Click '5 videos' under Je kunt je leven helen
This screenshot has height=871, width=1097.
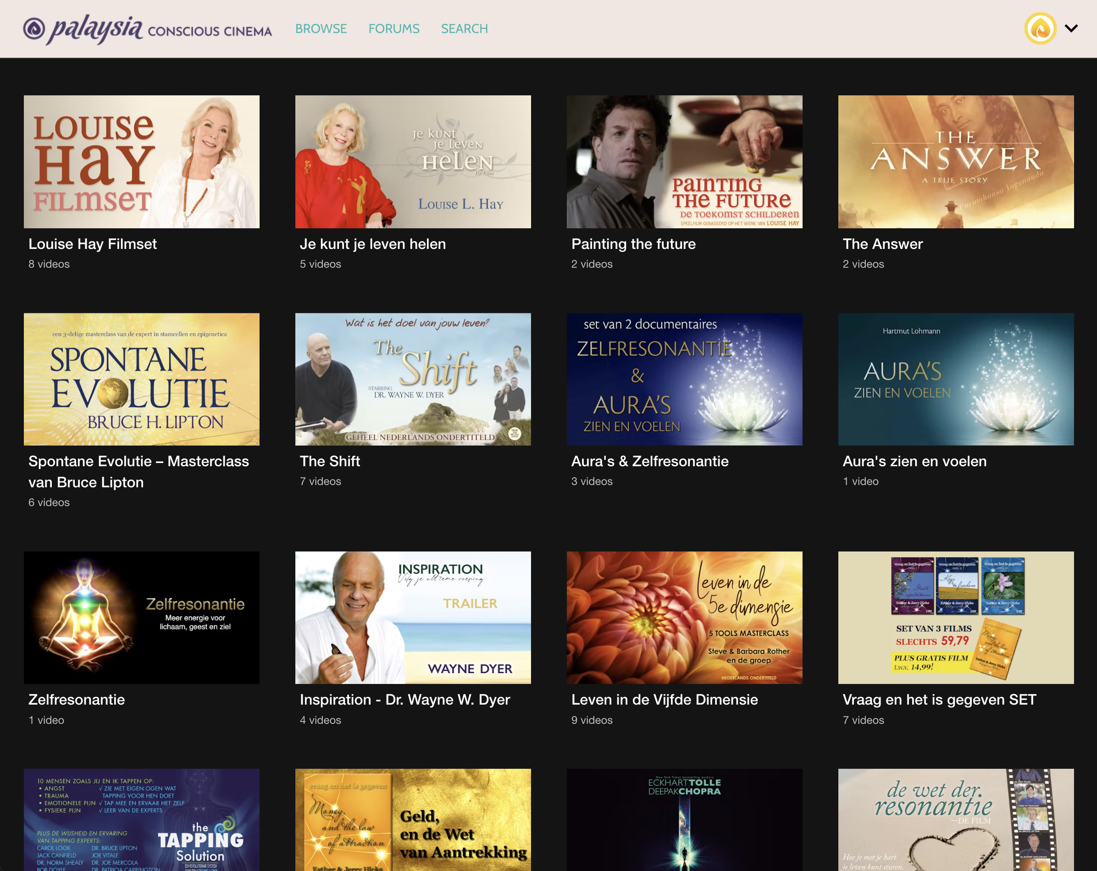(x=320, y=264)
